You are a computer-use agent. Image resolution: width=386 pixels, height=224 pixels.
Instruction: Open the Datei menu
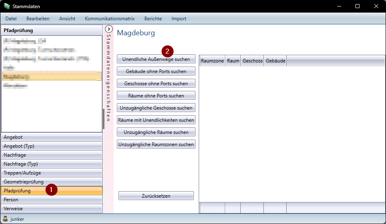(x=11, y=19)
